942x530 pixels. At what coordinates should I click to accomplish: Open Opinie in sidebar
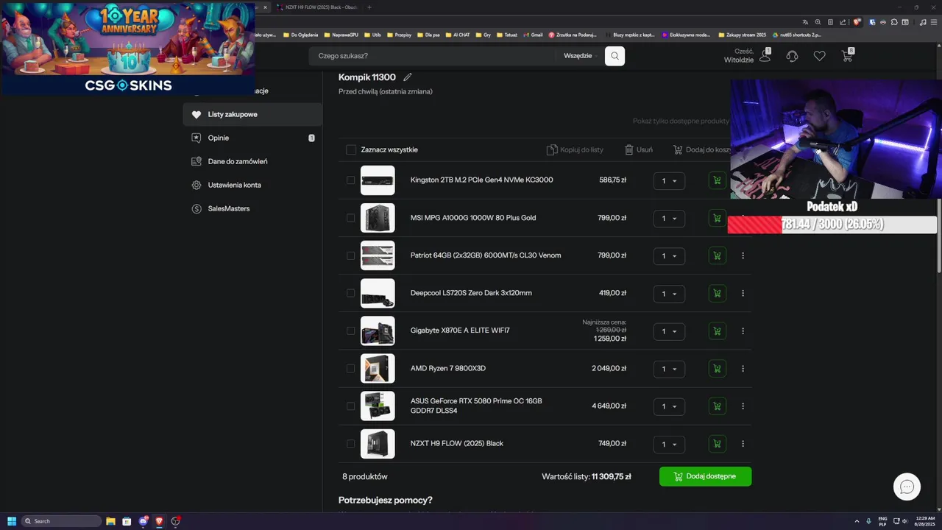[x=252, y=138]
